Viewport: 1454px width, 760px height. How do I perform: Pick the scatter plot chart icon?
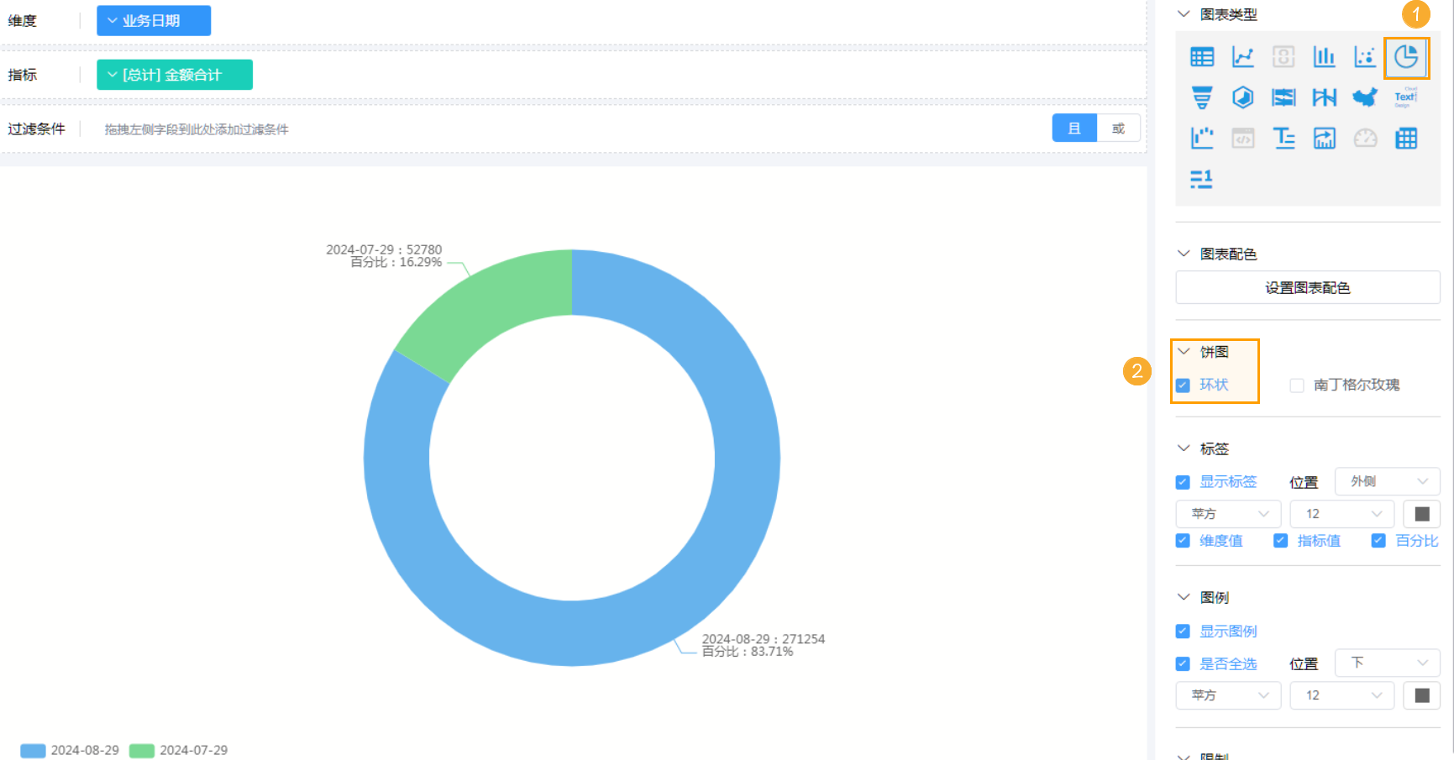point(1364,57)
